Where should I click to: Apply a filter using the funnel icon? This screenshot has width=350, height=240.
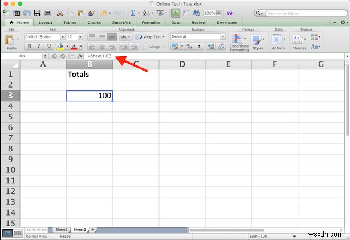[160, 13]
